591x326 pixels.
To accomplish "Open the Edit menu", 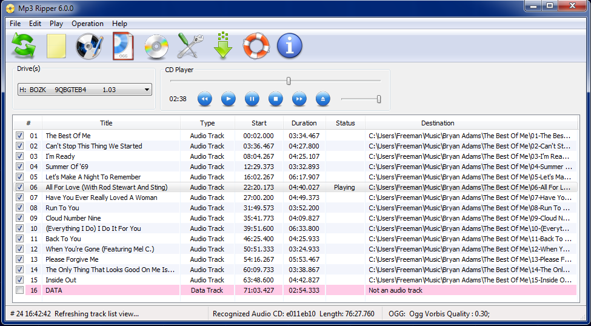I will (35, 24).
